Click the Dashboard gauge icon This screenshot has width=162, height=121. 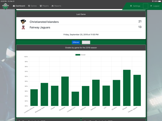tap(14, 6)
